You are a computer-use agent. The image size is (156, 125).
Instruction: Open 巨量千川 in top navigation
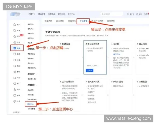click(x=32, y=14)
